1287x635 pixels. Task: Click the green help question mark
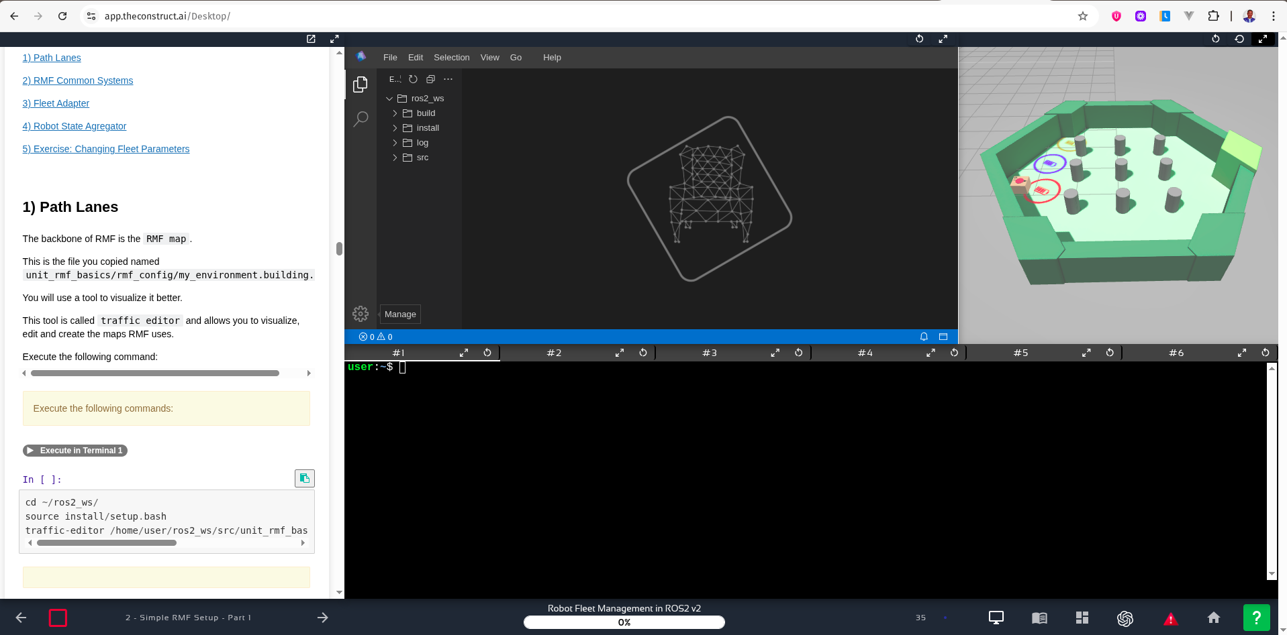coord(1256,618)
